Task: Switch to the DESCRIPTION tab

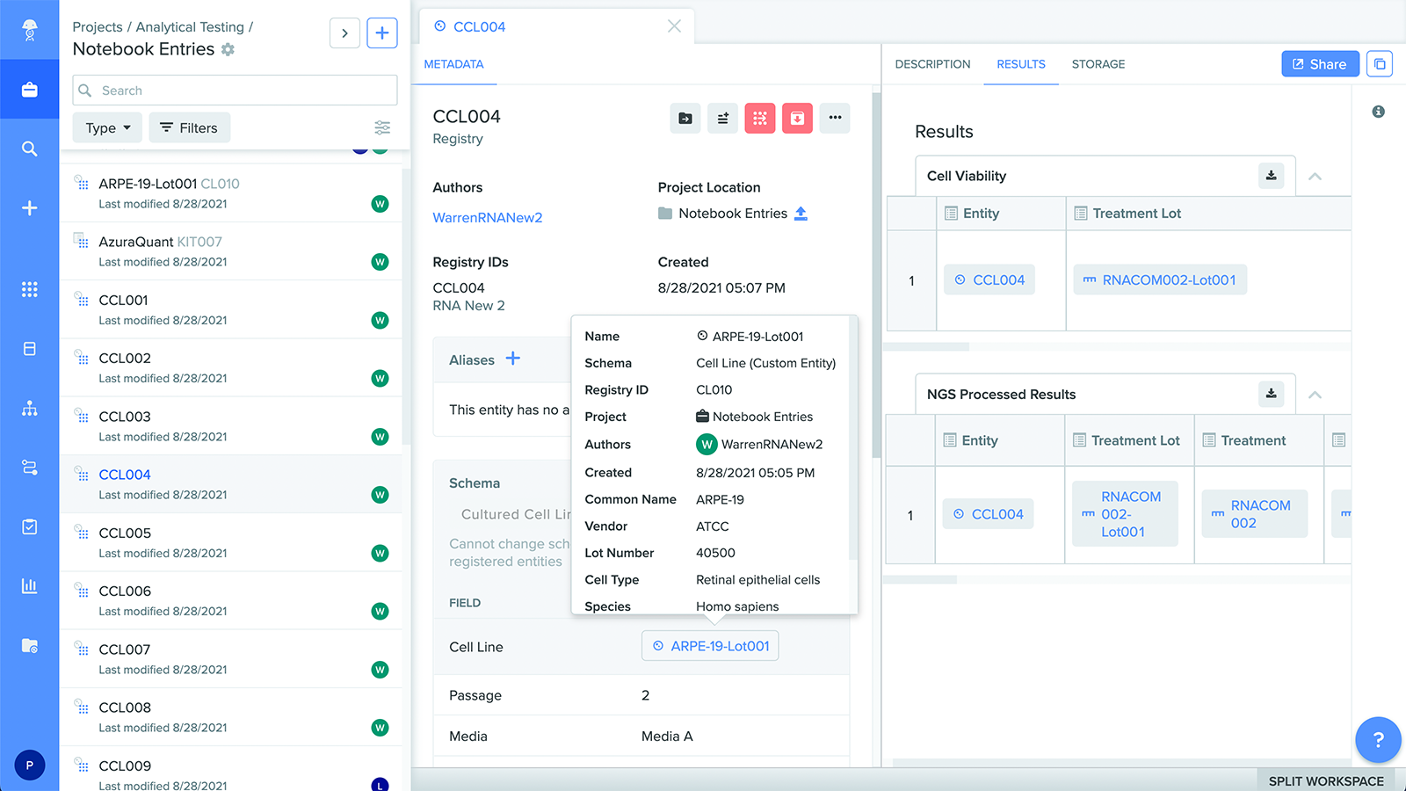Action: click(x=932, y=64)
